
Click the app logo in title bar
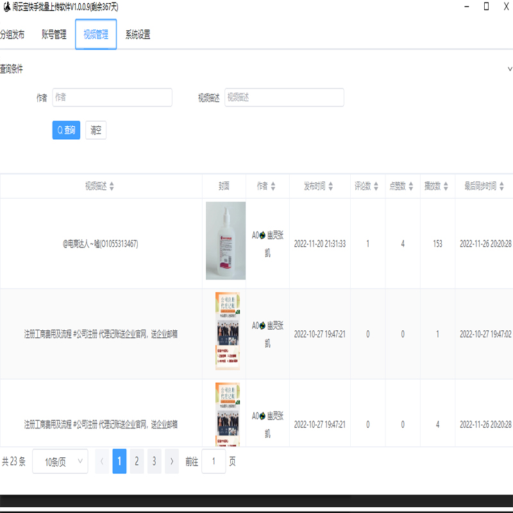(6, 6)
